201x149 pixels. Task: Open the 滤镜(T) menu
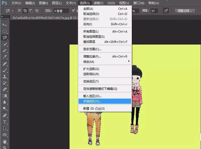[x=98, y=3]
